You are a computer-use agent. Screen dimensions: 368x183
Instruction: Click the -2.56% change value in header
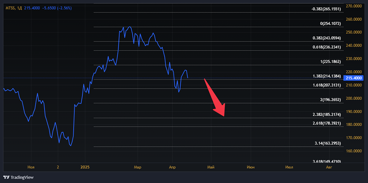click(x=64, y=8)
